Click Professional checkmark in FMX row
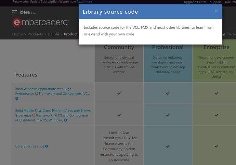The width and height of the screenshot is (236, 165). click(168, 115)
